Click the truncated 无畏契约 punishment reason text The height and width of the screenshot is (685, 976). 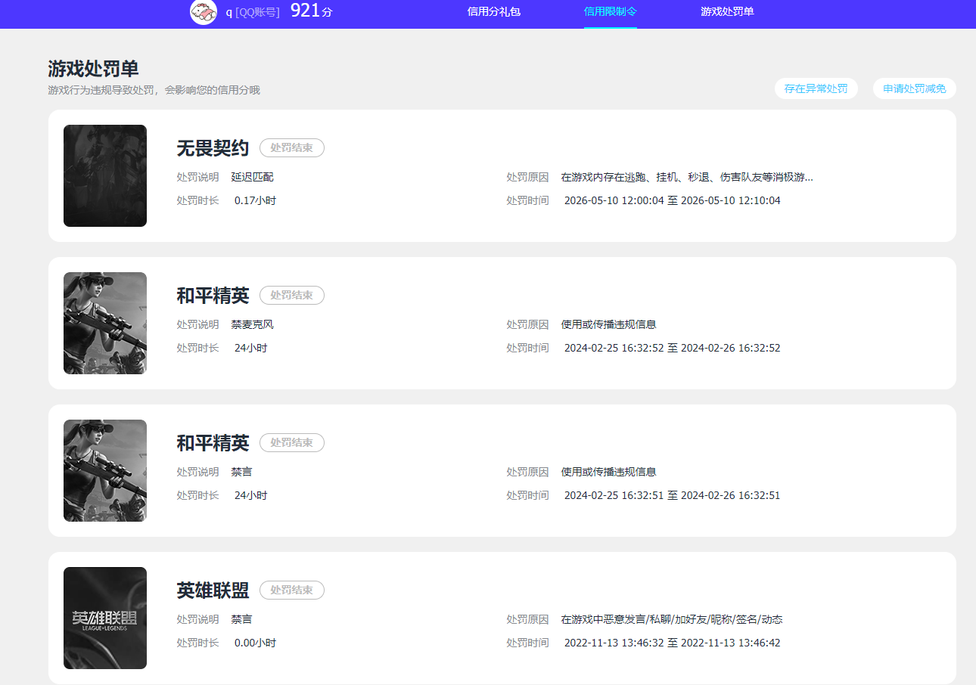click(x=687, y=177)
